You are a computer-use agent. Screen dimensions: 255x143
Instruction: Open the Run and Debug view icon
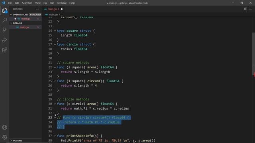[x=4, y=40]
